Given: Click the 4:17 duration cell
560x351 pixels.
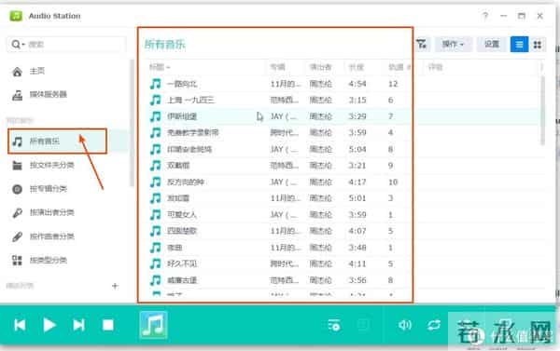Looking at the screenshot, I should (x=357, y=182).
